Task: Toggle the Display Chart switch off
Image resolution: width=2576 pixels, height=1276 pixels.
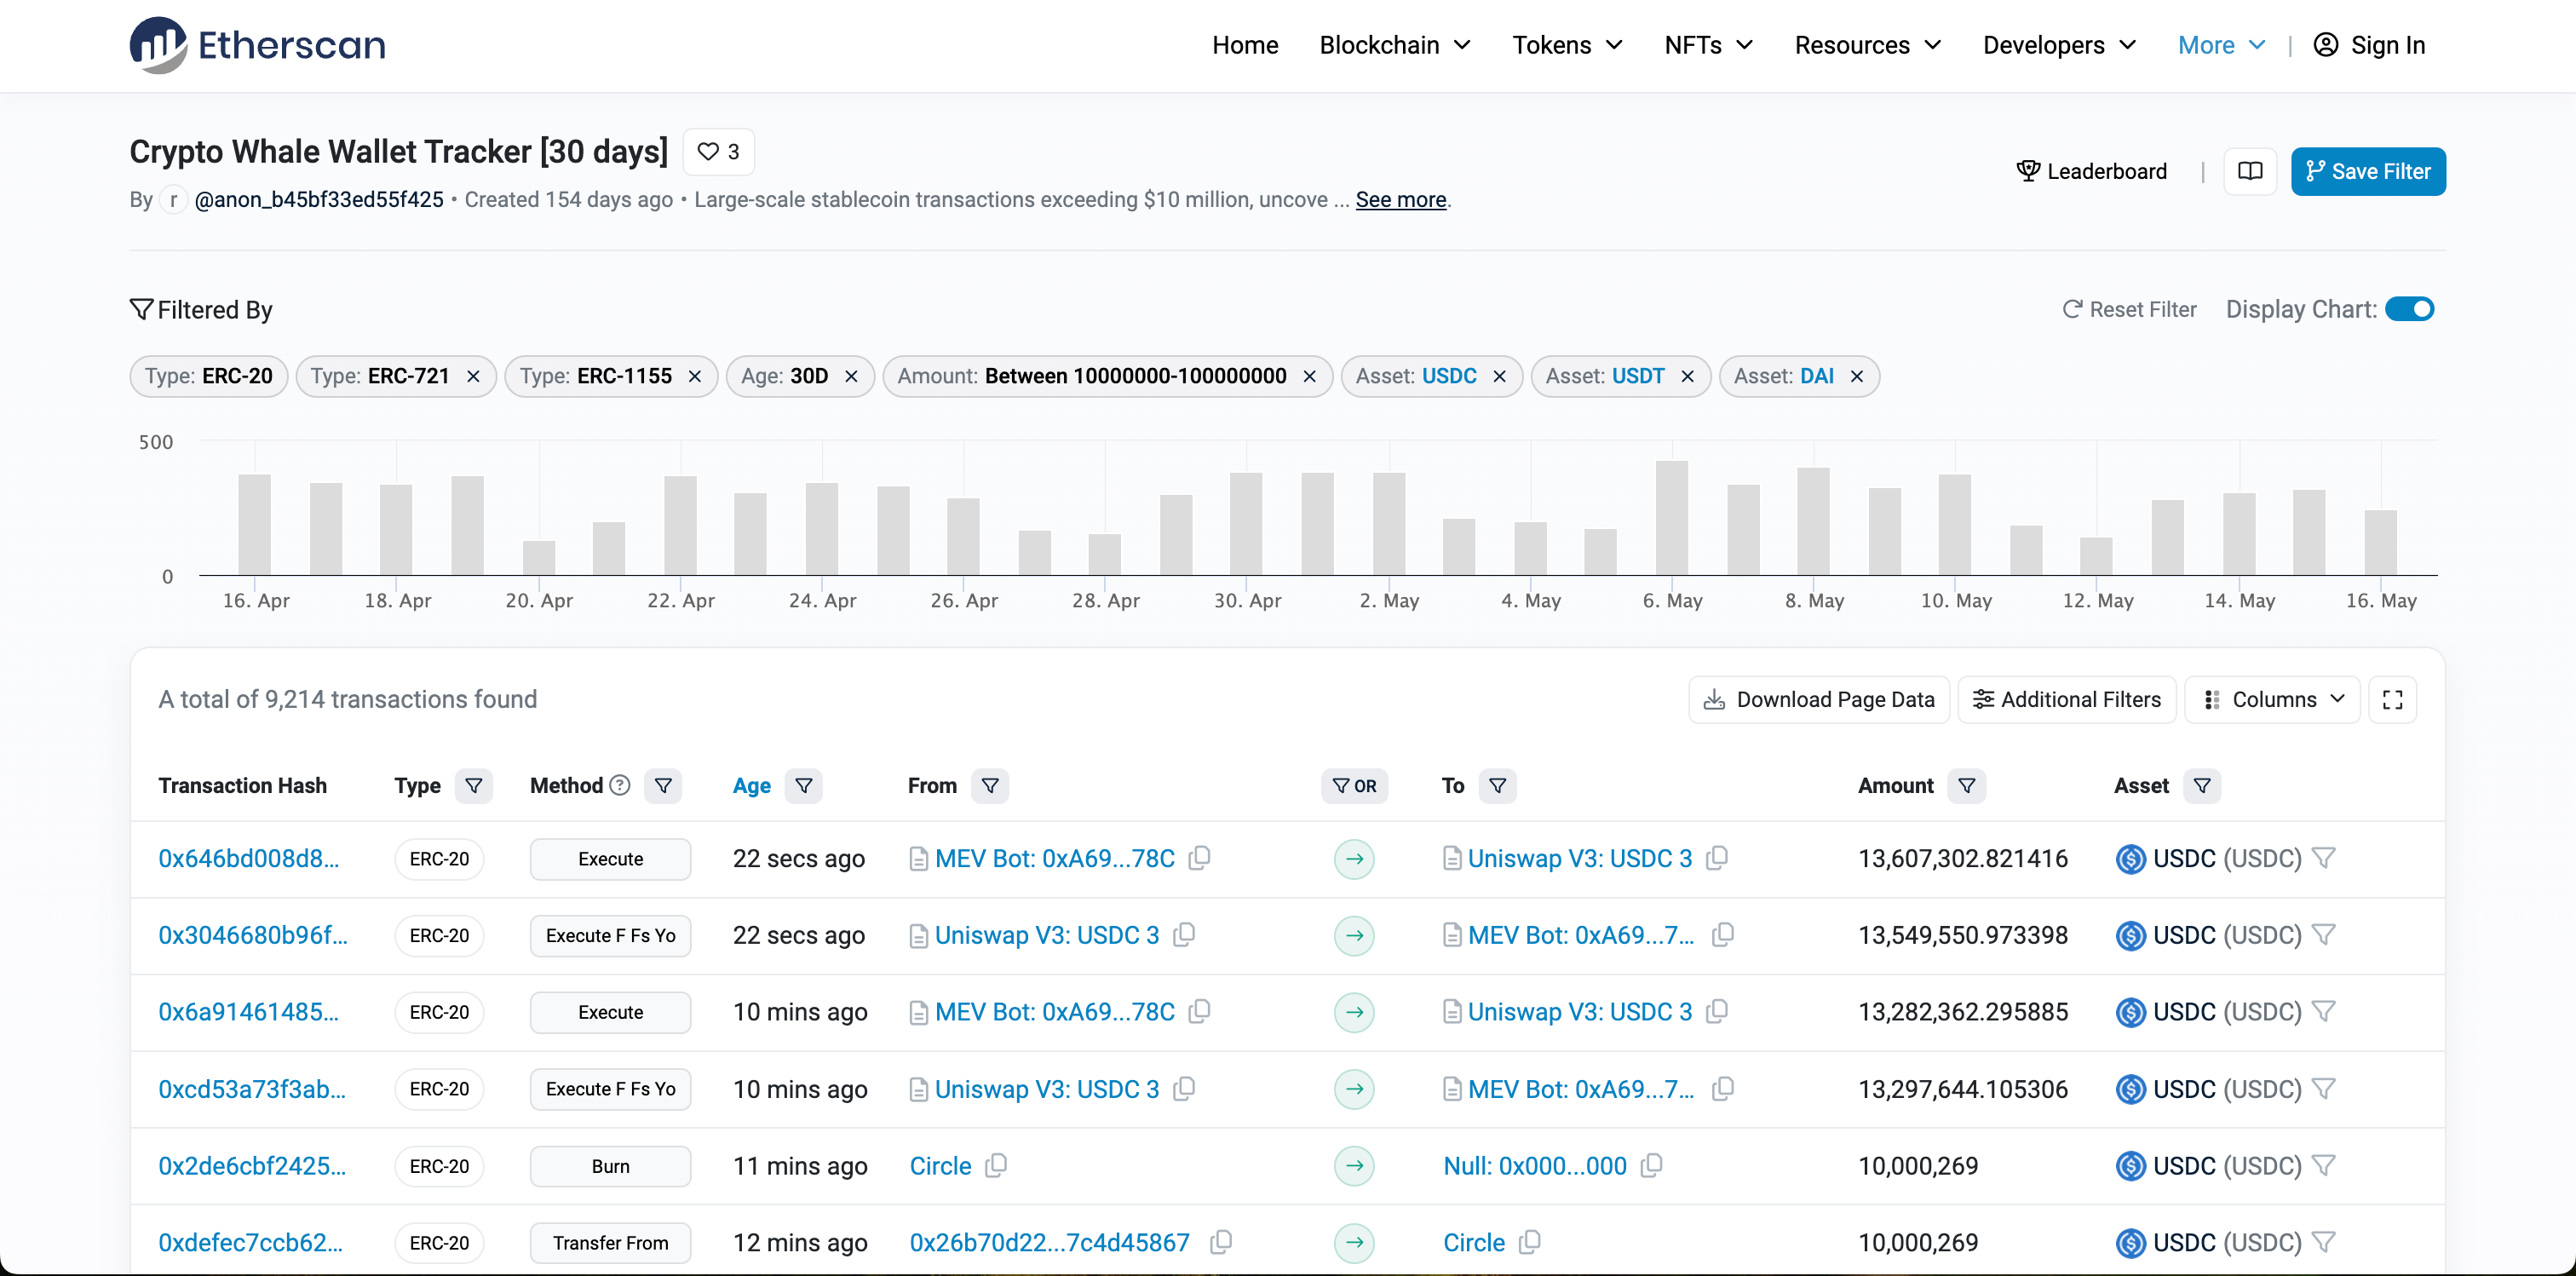Action: 2410,310
